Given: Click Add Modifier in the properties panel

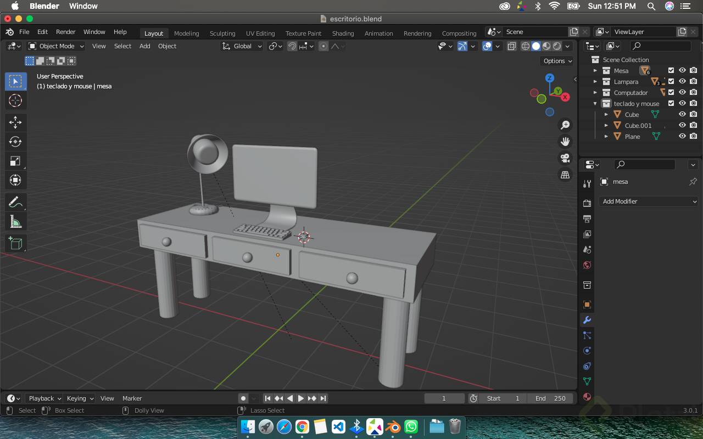Looking at the screenshot, I should [649, 201].
